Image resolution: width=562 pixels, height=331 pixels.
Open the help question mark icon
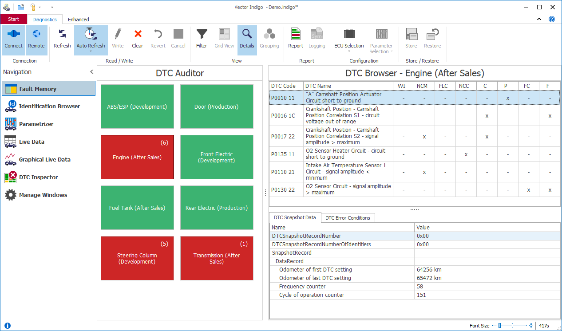pyautogui.click(x=552, y=20)
